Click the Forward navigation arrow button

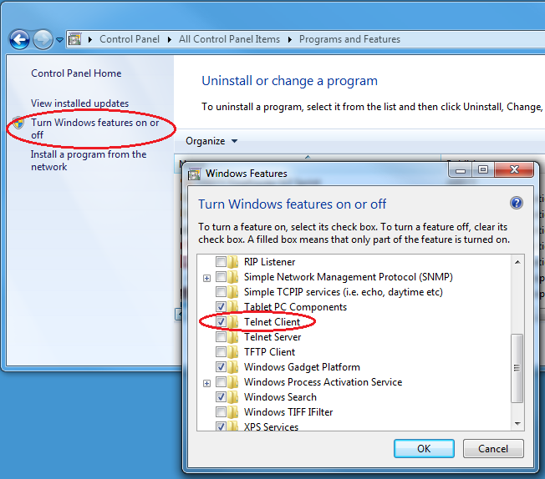[43, 39]
